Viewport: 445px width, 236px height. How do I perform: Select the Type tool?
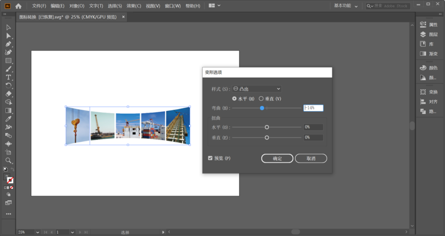8,77
